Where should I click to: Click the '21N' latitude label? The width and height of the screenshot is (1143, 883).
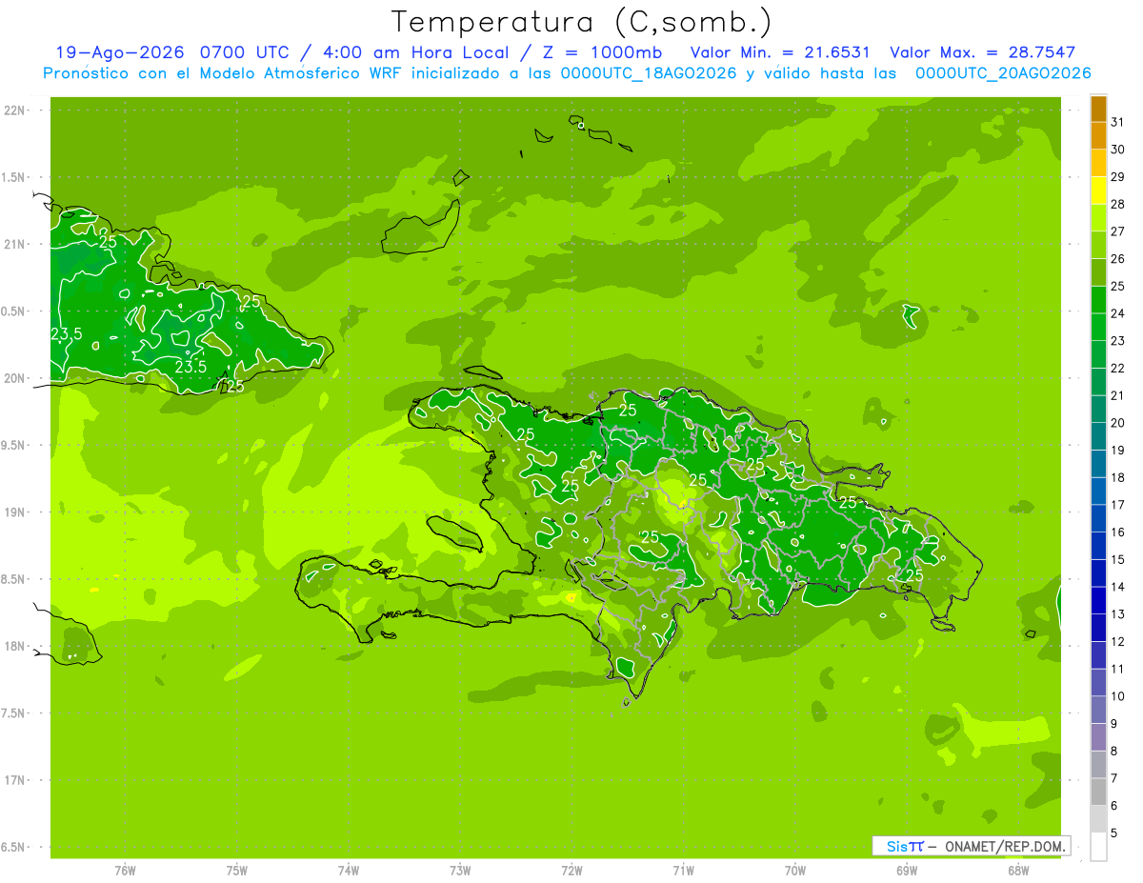tap(14, 244)
